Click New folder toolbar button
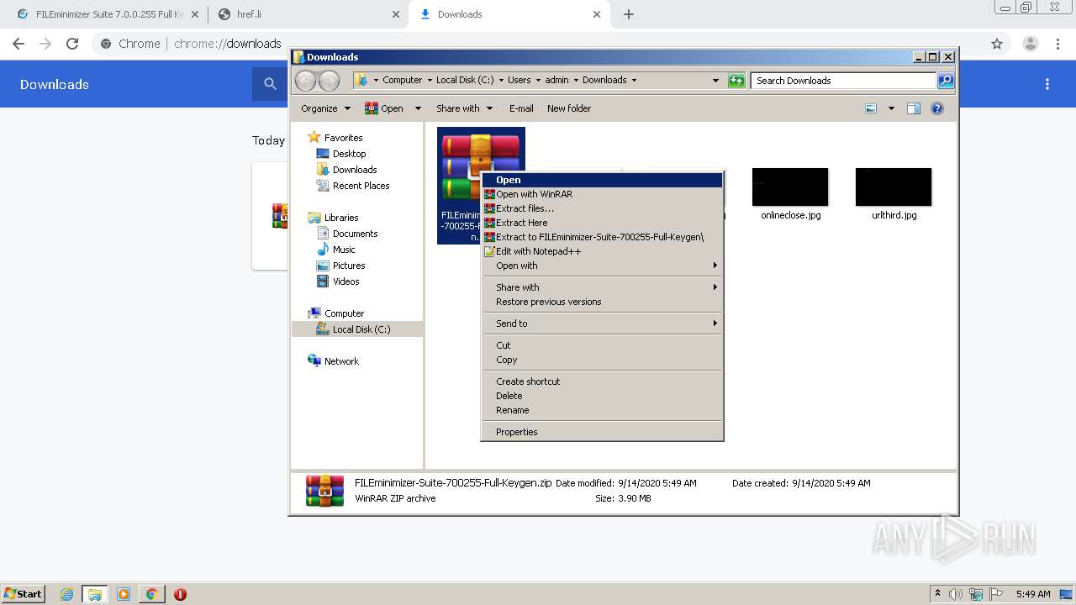Screen dimensions: 1076x605 point(569,108)
